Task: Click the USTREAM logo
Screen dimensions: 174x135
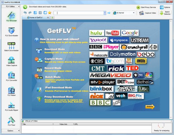Action: pos(140,40)
